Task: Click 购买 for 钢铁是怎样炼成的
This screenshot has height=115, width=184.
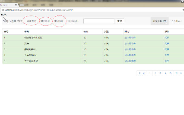Action: pos(167,37)
